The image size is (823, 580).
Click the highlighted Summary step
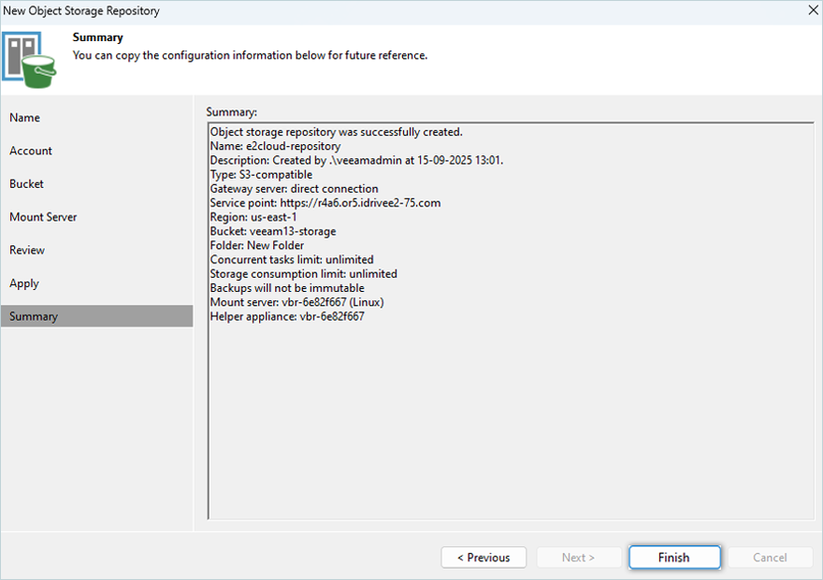point(34,316)
